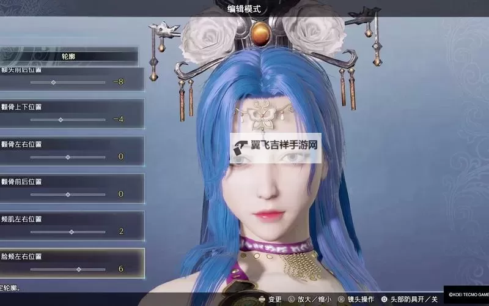Click the 额头前后位置 slider handle
Image resolution: width=489 pixels, height=306 pixels.
pyautogui.click(x=53, y=83)
